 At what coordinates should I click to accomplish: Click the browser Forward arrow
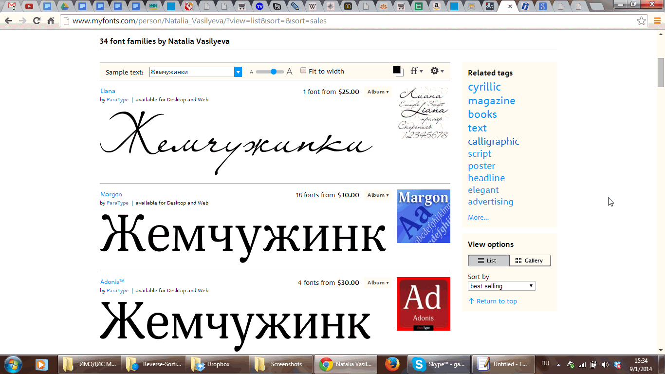pyautogui.click(x=22, y=21)
